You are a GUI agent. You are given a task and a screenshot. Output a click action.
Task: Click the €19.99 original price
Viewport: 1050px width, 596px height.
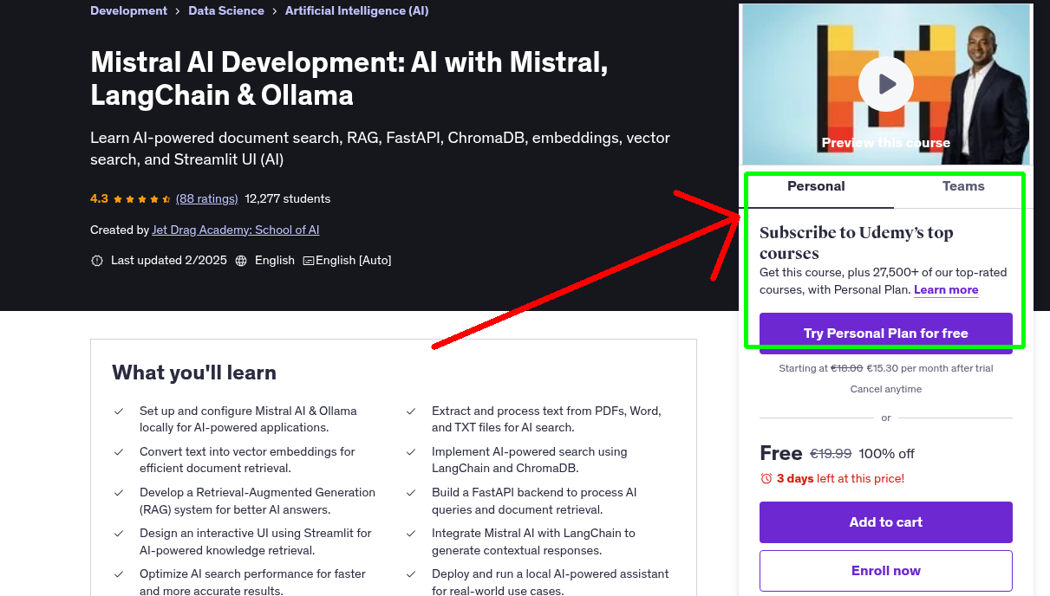[831, 454]
